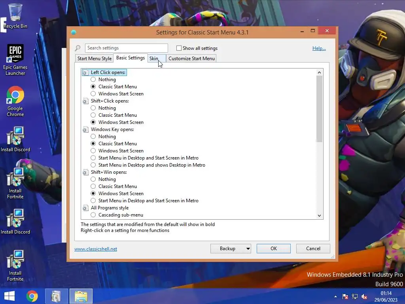Select Windows Start Screen under Shift+Win opens
Screen dimensions: 405x304
93,194
